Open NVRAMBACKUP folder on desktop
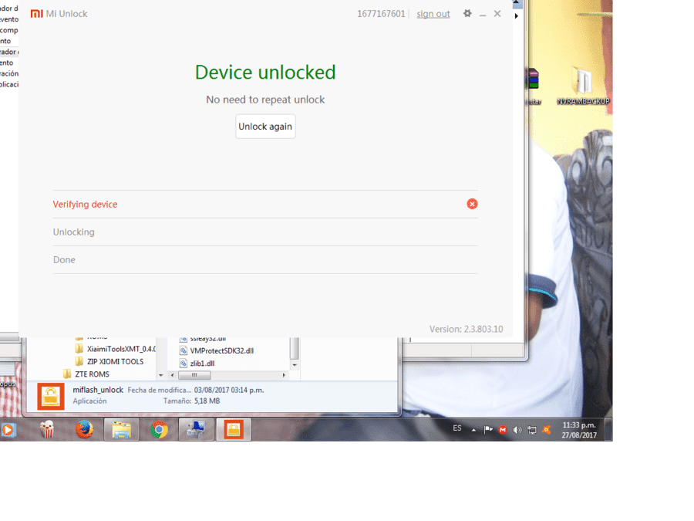694x521 pixels. point(583,86)
